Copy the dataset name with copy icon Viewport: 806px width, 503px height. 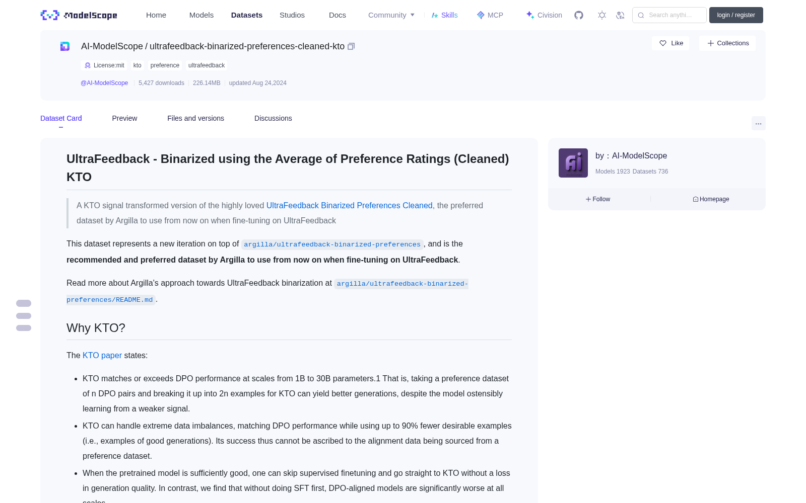pos(351,46)
